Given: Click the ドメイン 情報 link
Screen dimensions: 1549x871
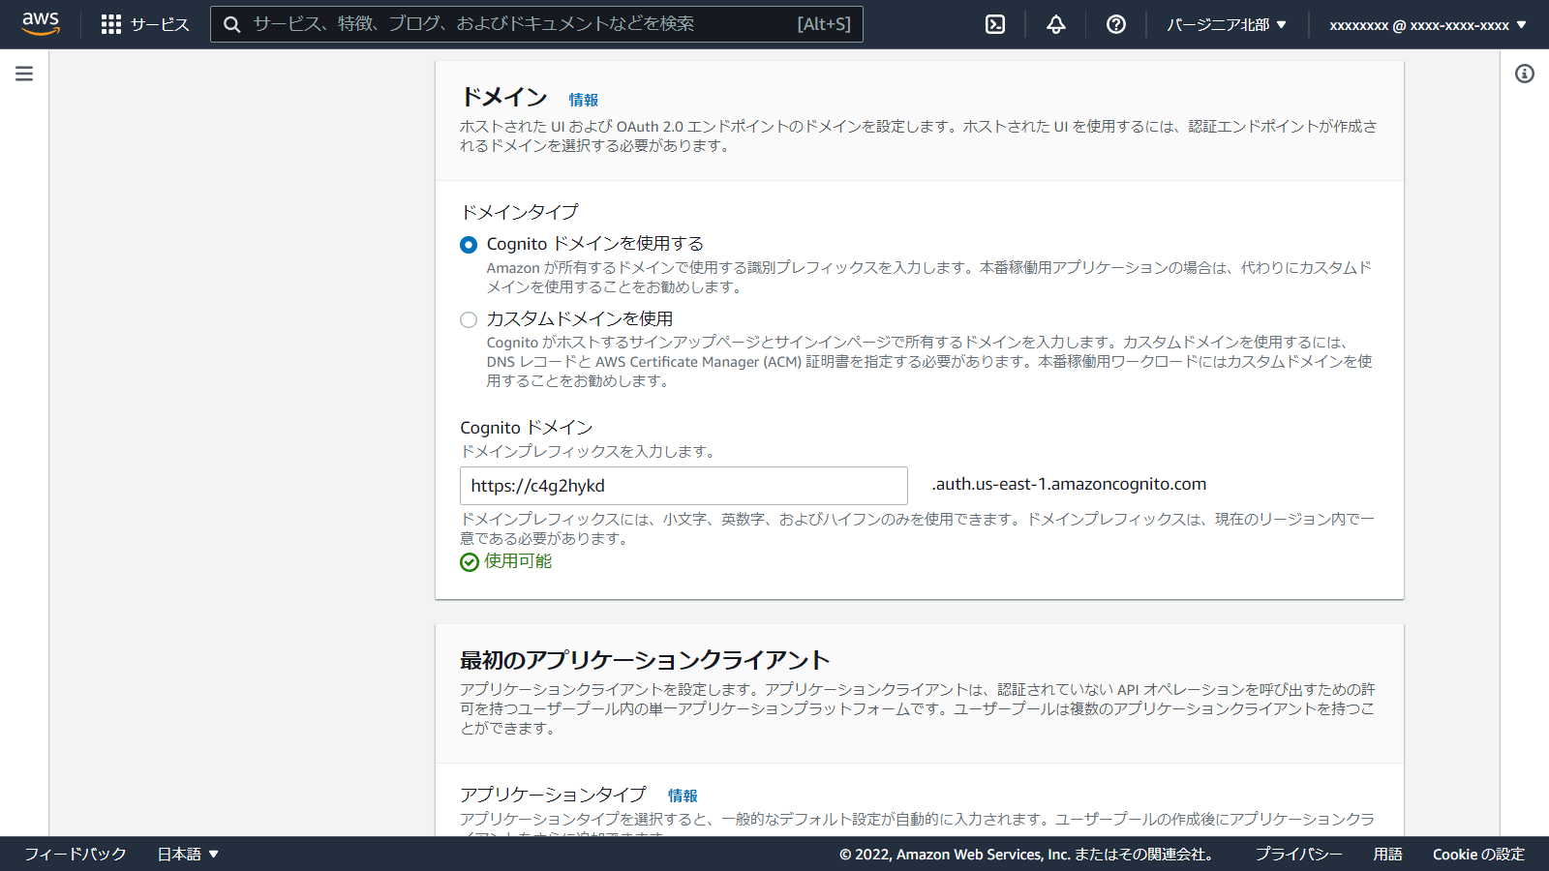Looking at the screenshot, I should click(583, 99).
